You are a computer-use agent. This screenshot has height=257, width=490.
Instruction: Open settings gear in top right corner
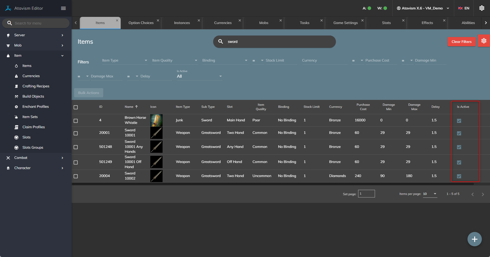point(482,8)
